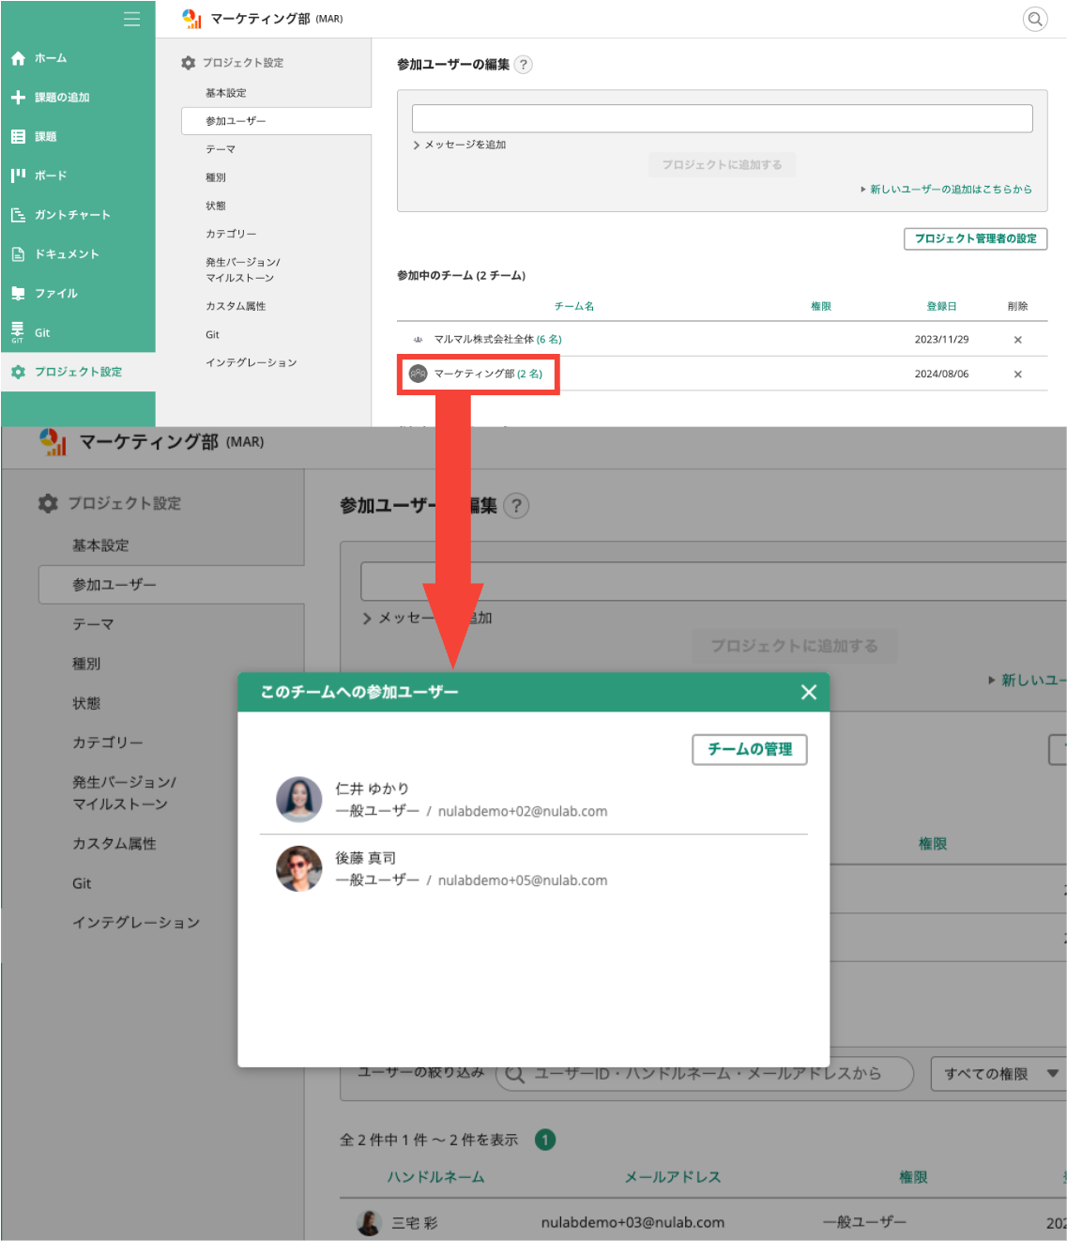Open 状態 in the lower settings menu
This screenshot has height=1241, width=1067.
(x=86, y=703)
